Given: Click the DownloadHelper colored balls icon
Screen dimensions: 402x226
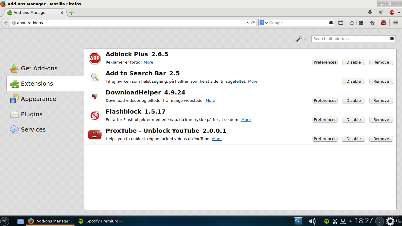Looking at the screenshot, I should (95, 97).
